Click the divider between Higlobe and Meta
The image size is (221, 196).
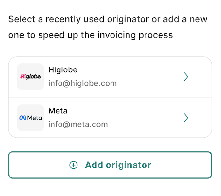(110, 97)
